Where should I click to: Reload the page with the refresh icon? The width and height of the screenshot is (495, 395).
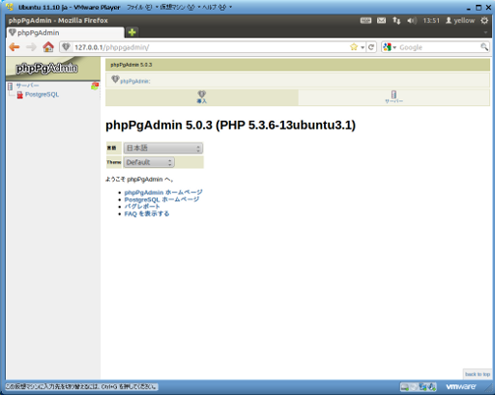[x=371, y=47]
